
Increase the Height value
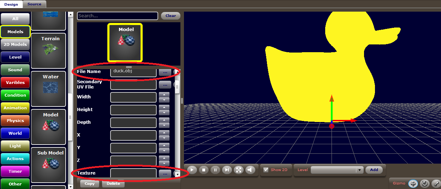pos(164,108)
